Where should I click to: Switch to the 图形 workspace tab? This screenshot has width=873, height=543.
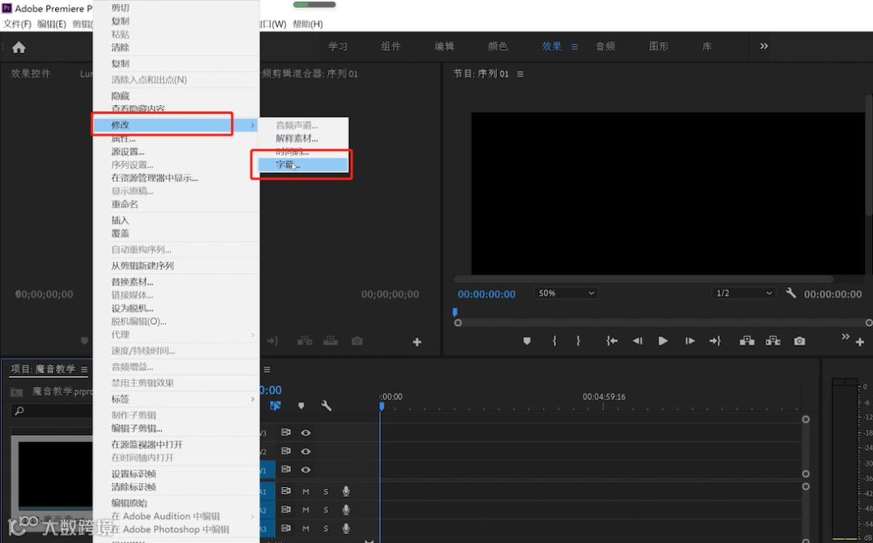(659, 46)
